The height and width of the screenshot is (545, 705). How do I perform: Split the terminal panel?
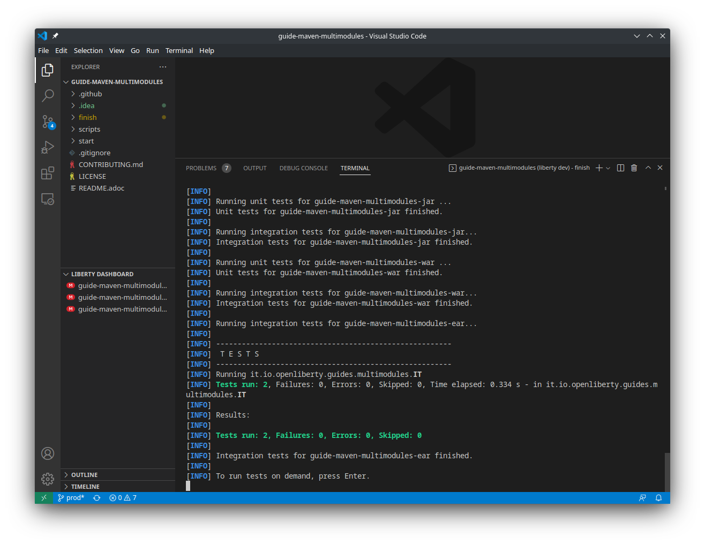click(620, 168)
